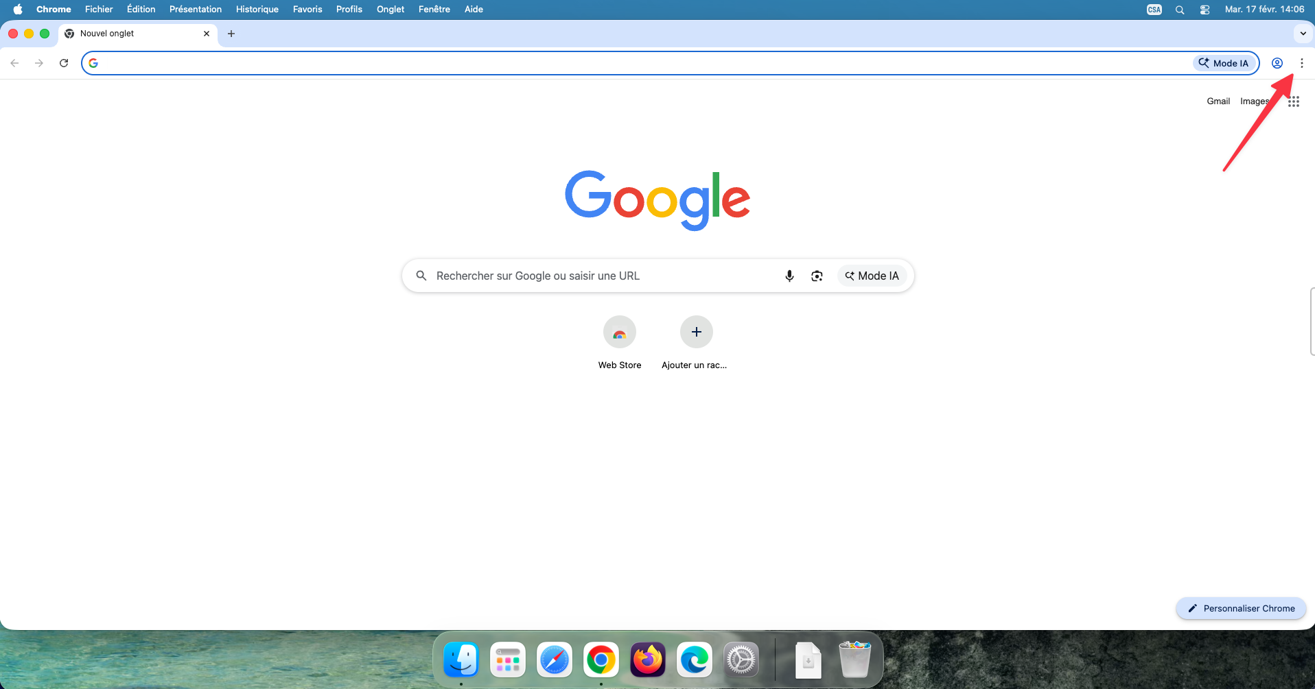
Task: Open the Chrome three-dot menu
Action: [x=1301, y=63]
